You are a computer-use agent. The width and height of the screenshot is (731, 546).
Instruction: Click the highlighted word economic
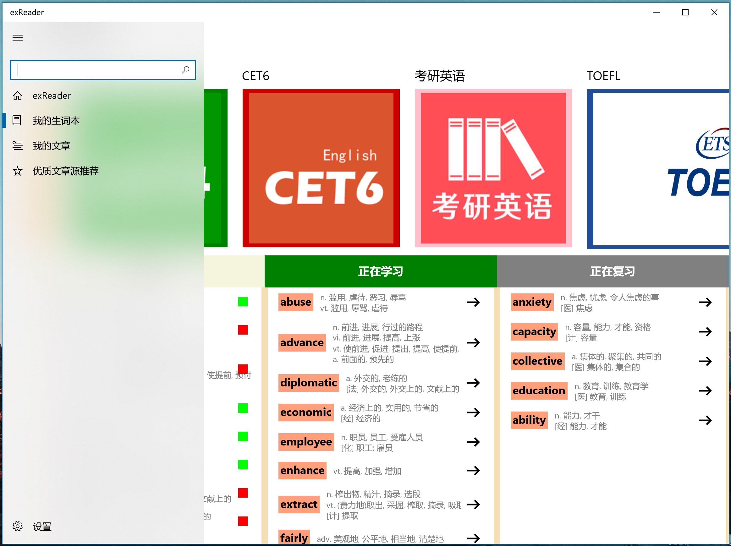[306, 412]
